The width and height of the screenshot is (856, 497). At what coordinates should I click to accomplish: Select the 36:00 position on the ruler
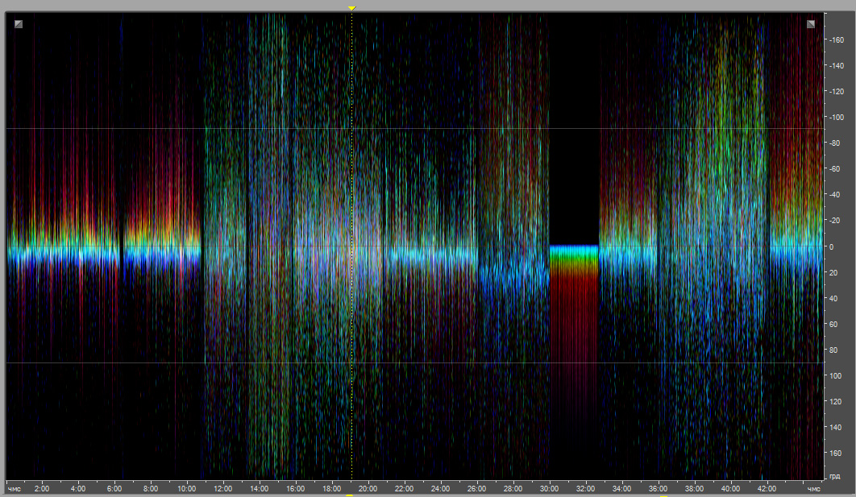(658, 488)
